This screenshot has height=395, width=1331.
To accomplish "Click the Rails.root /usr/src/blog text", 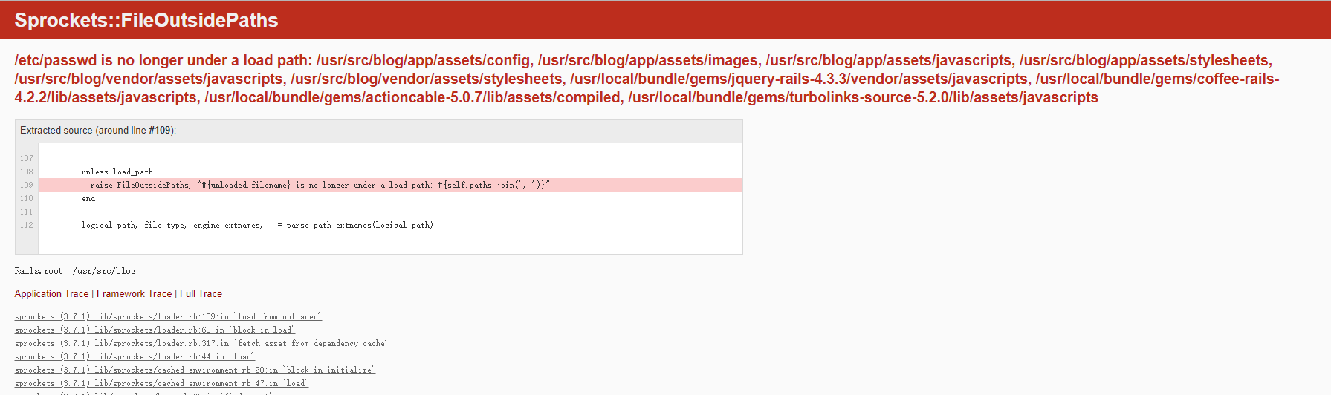I will [x=75, y=271].
